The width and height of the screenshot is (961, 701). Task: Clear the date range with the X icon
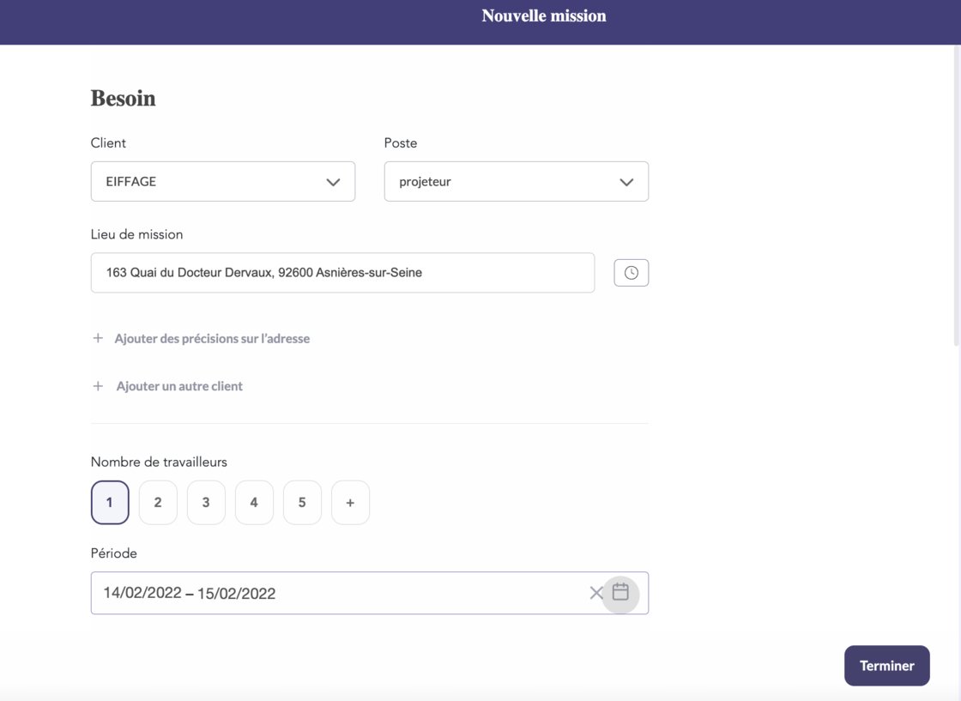pos(596,593)
